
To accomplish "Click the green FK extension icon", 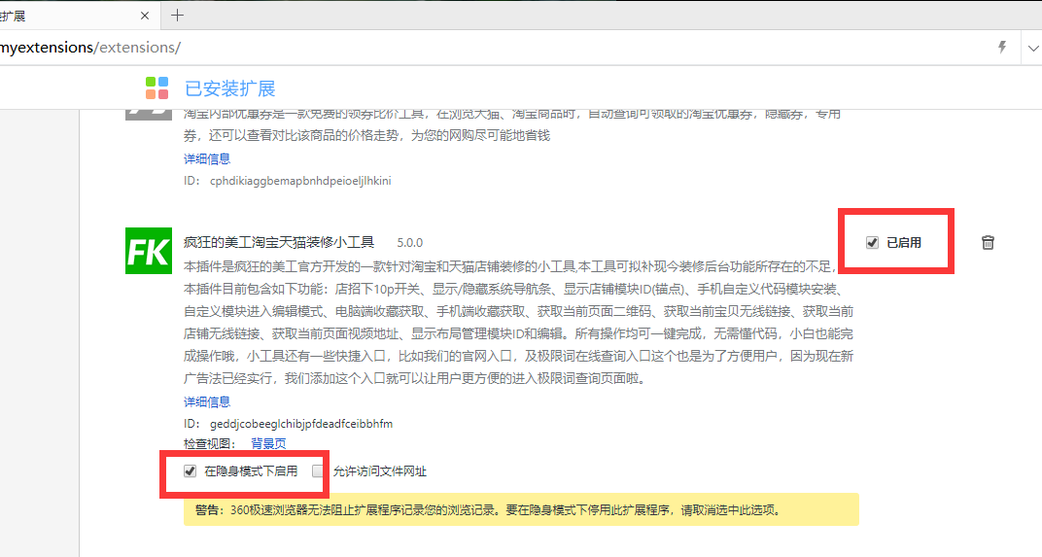I will click(149, 251).
